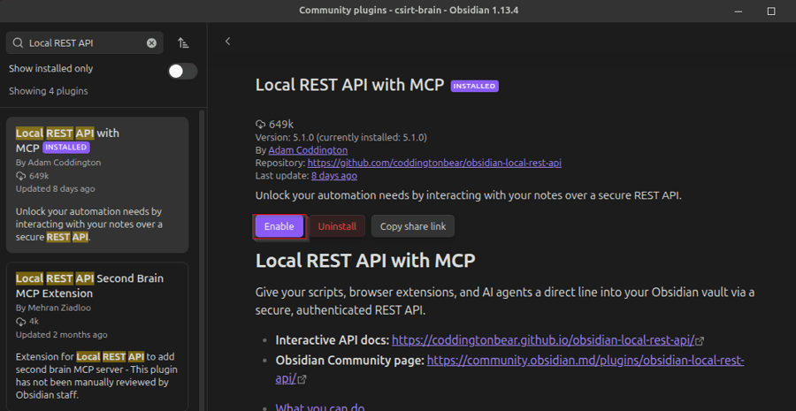796x411 pixels.
Task: Click 'Updated 8 days ago' on first card
Action: click(x=56, y=189)
